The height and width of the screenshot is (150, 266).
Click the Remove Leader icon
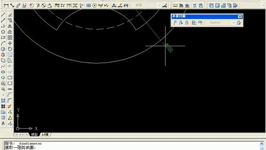[187, 22]
